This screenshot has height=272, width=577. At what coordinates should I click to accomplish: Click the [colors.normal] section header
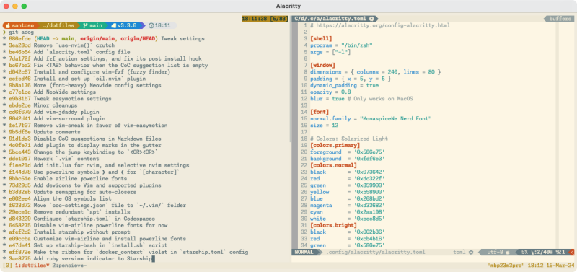(334, 165)
